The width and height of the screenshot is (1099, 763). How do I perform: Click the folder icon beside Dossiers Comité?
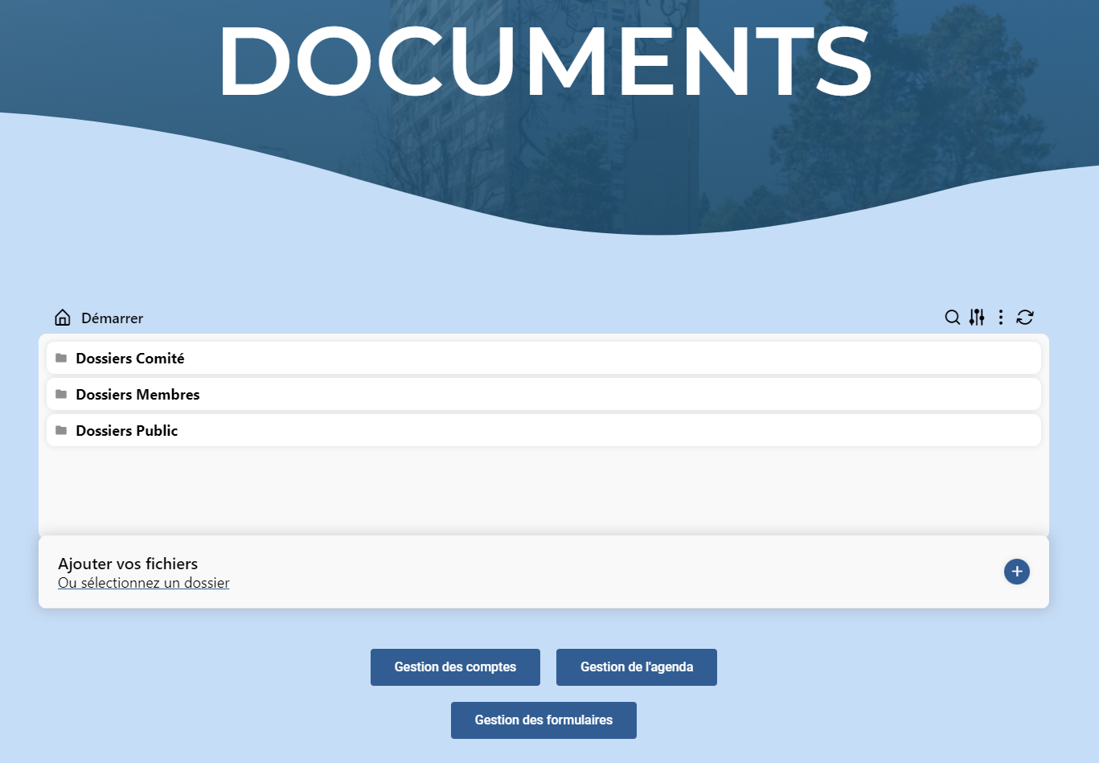pos(61,358)
